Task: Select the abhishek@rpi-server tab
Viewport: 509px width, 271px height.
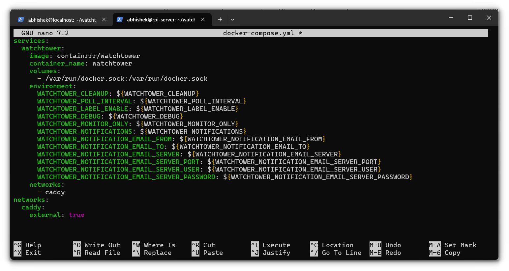Action: [161, 20]
